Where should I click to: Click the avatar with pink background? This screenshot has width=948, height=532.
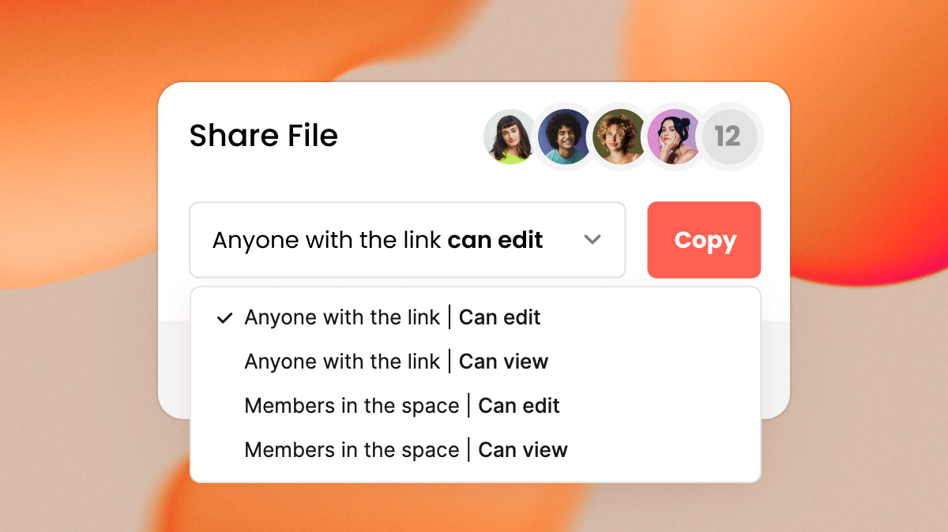coord(673,137)
